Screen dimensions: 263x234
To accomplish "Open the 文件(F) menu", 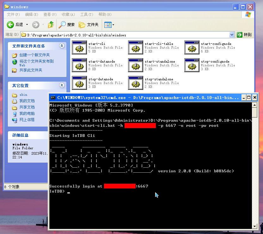I will coord(13,15).
